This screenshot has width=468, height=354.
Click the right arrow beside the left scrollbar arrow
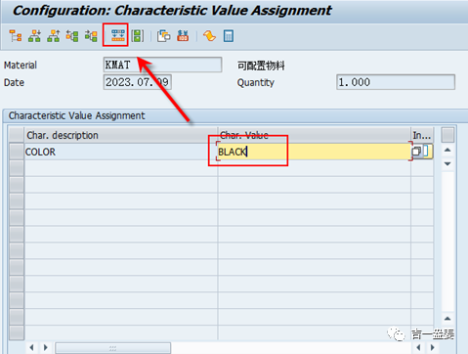[x=46, y=347]
